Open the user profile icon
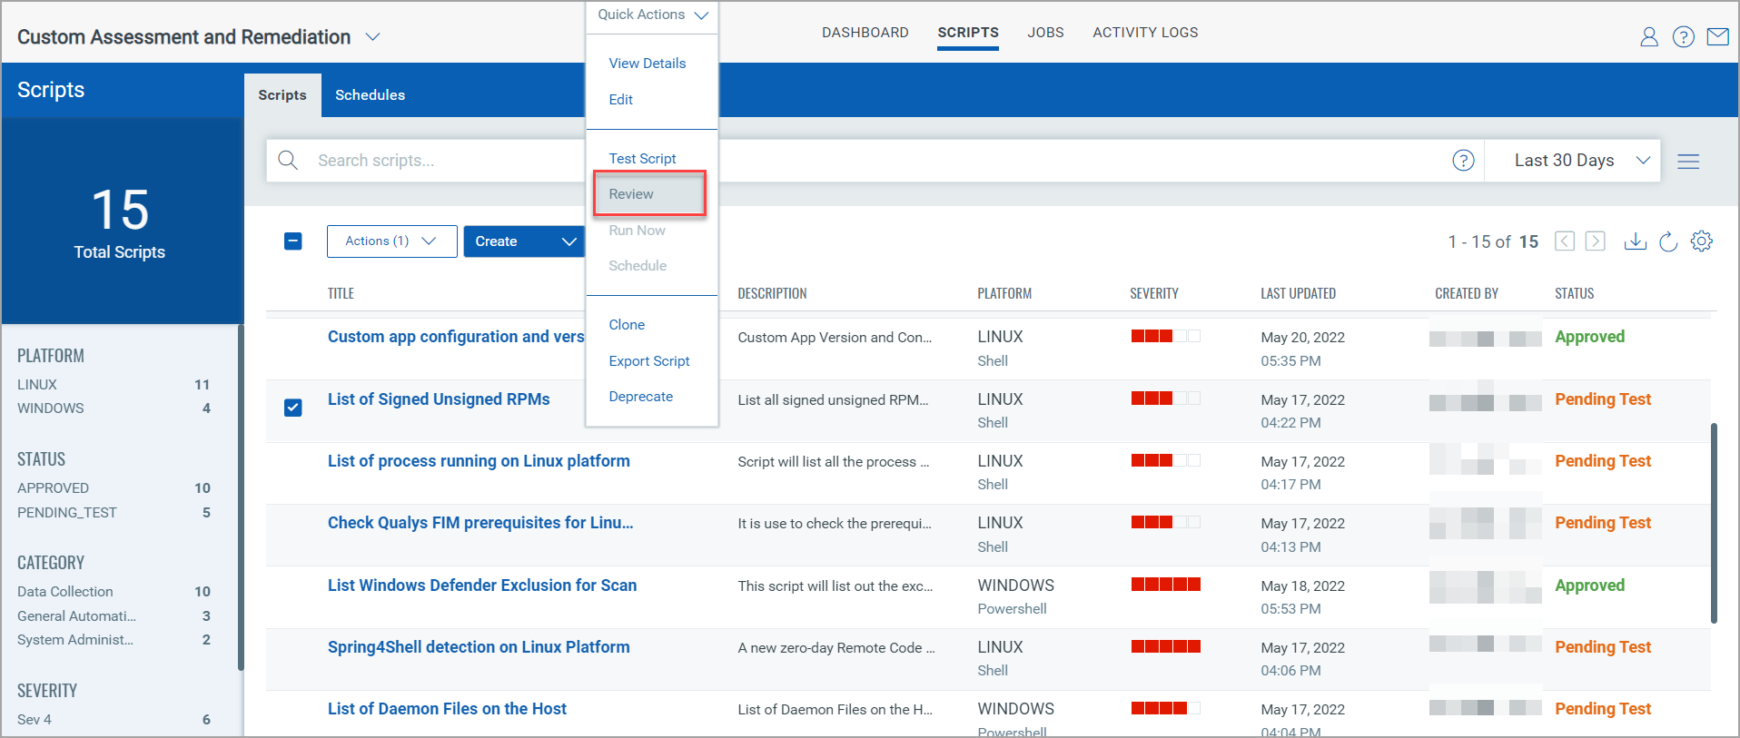The height and width of the screenshot is (738, 1740). [x=1648, y=36]
